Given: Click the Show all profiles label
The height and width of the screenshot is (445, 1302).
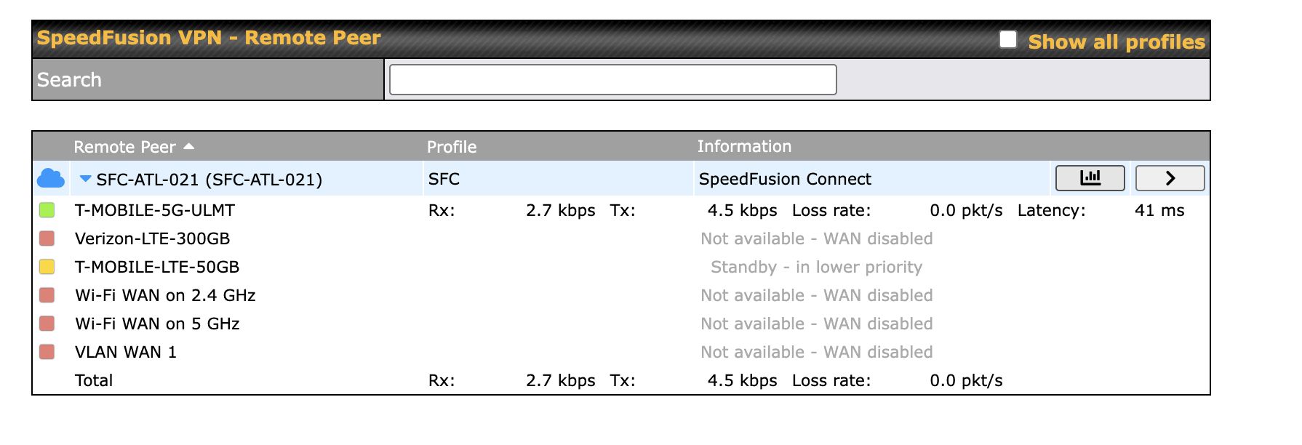Looking at the screenshot, I should click(1117, 42).
